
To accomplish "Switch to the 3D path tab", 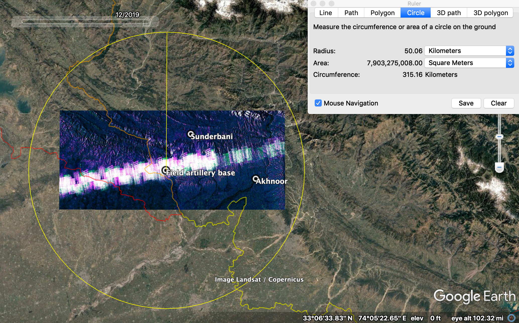I will coord(449,13).
